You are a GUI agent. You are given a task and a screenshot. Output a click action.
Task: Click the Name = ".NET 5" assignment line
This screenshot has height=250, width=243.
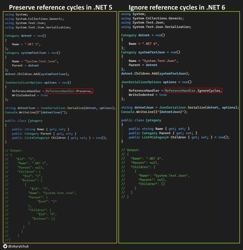[26, 44]
